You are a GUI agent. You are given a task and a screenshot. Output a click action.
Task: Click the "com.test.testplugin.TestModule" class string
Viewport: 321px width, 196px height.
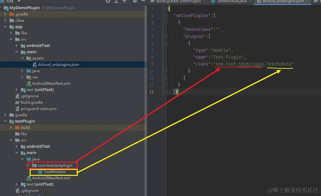(x=254, y=64)
